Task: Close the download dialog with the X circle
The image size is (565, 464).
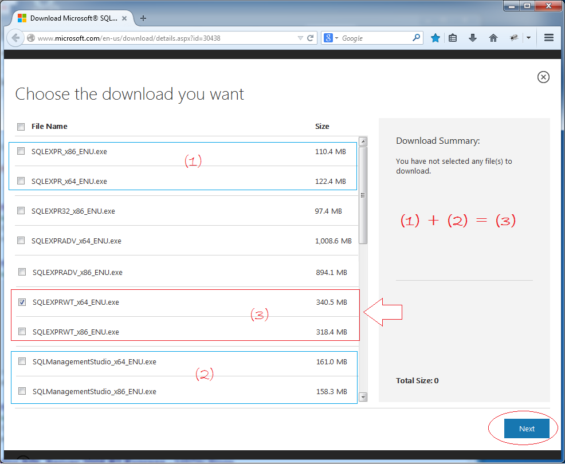Action: pyautogui.click(x=543, y=77)
